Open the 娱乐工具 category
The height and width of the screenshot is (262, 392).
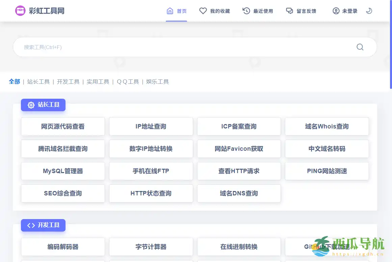tap(157, 81)
